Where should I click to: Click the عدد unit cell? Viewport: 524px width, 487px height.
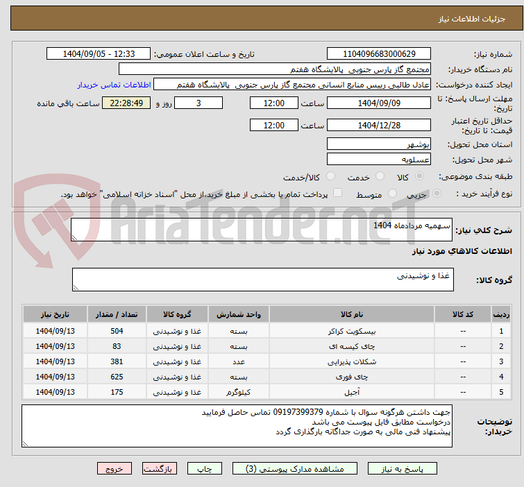click(x=239, y=361)
